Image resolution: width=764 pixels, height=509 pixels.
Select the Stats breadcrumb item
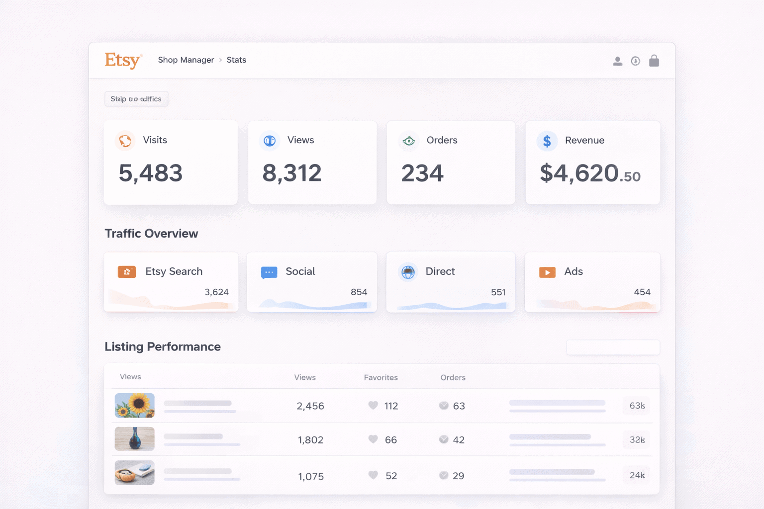point(236,60)
